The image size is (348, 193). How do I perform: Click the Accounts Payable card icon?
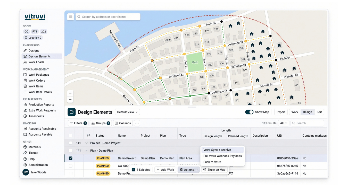(x=25, y=135)
